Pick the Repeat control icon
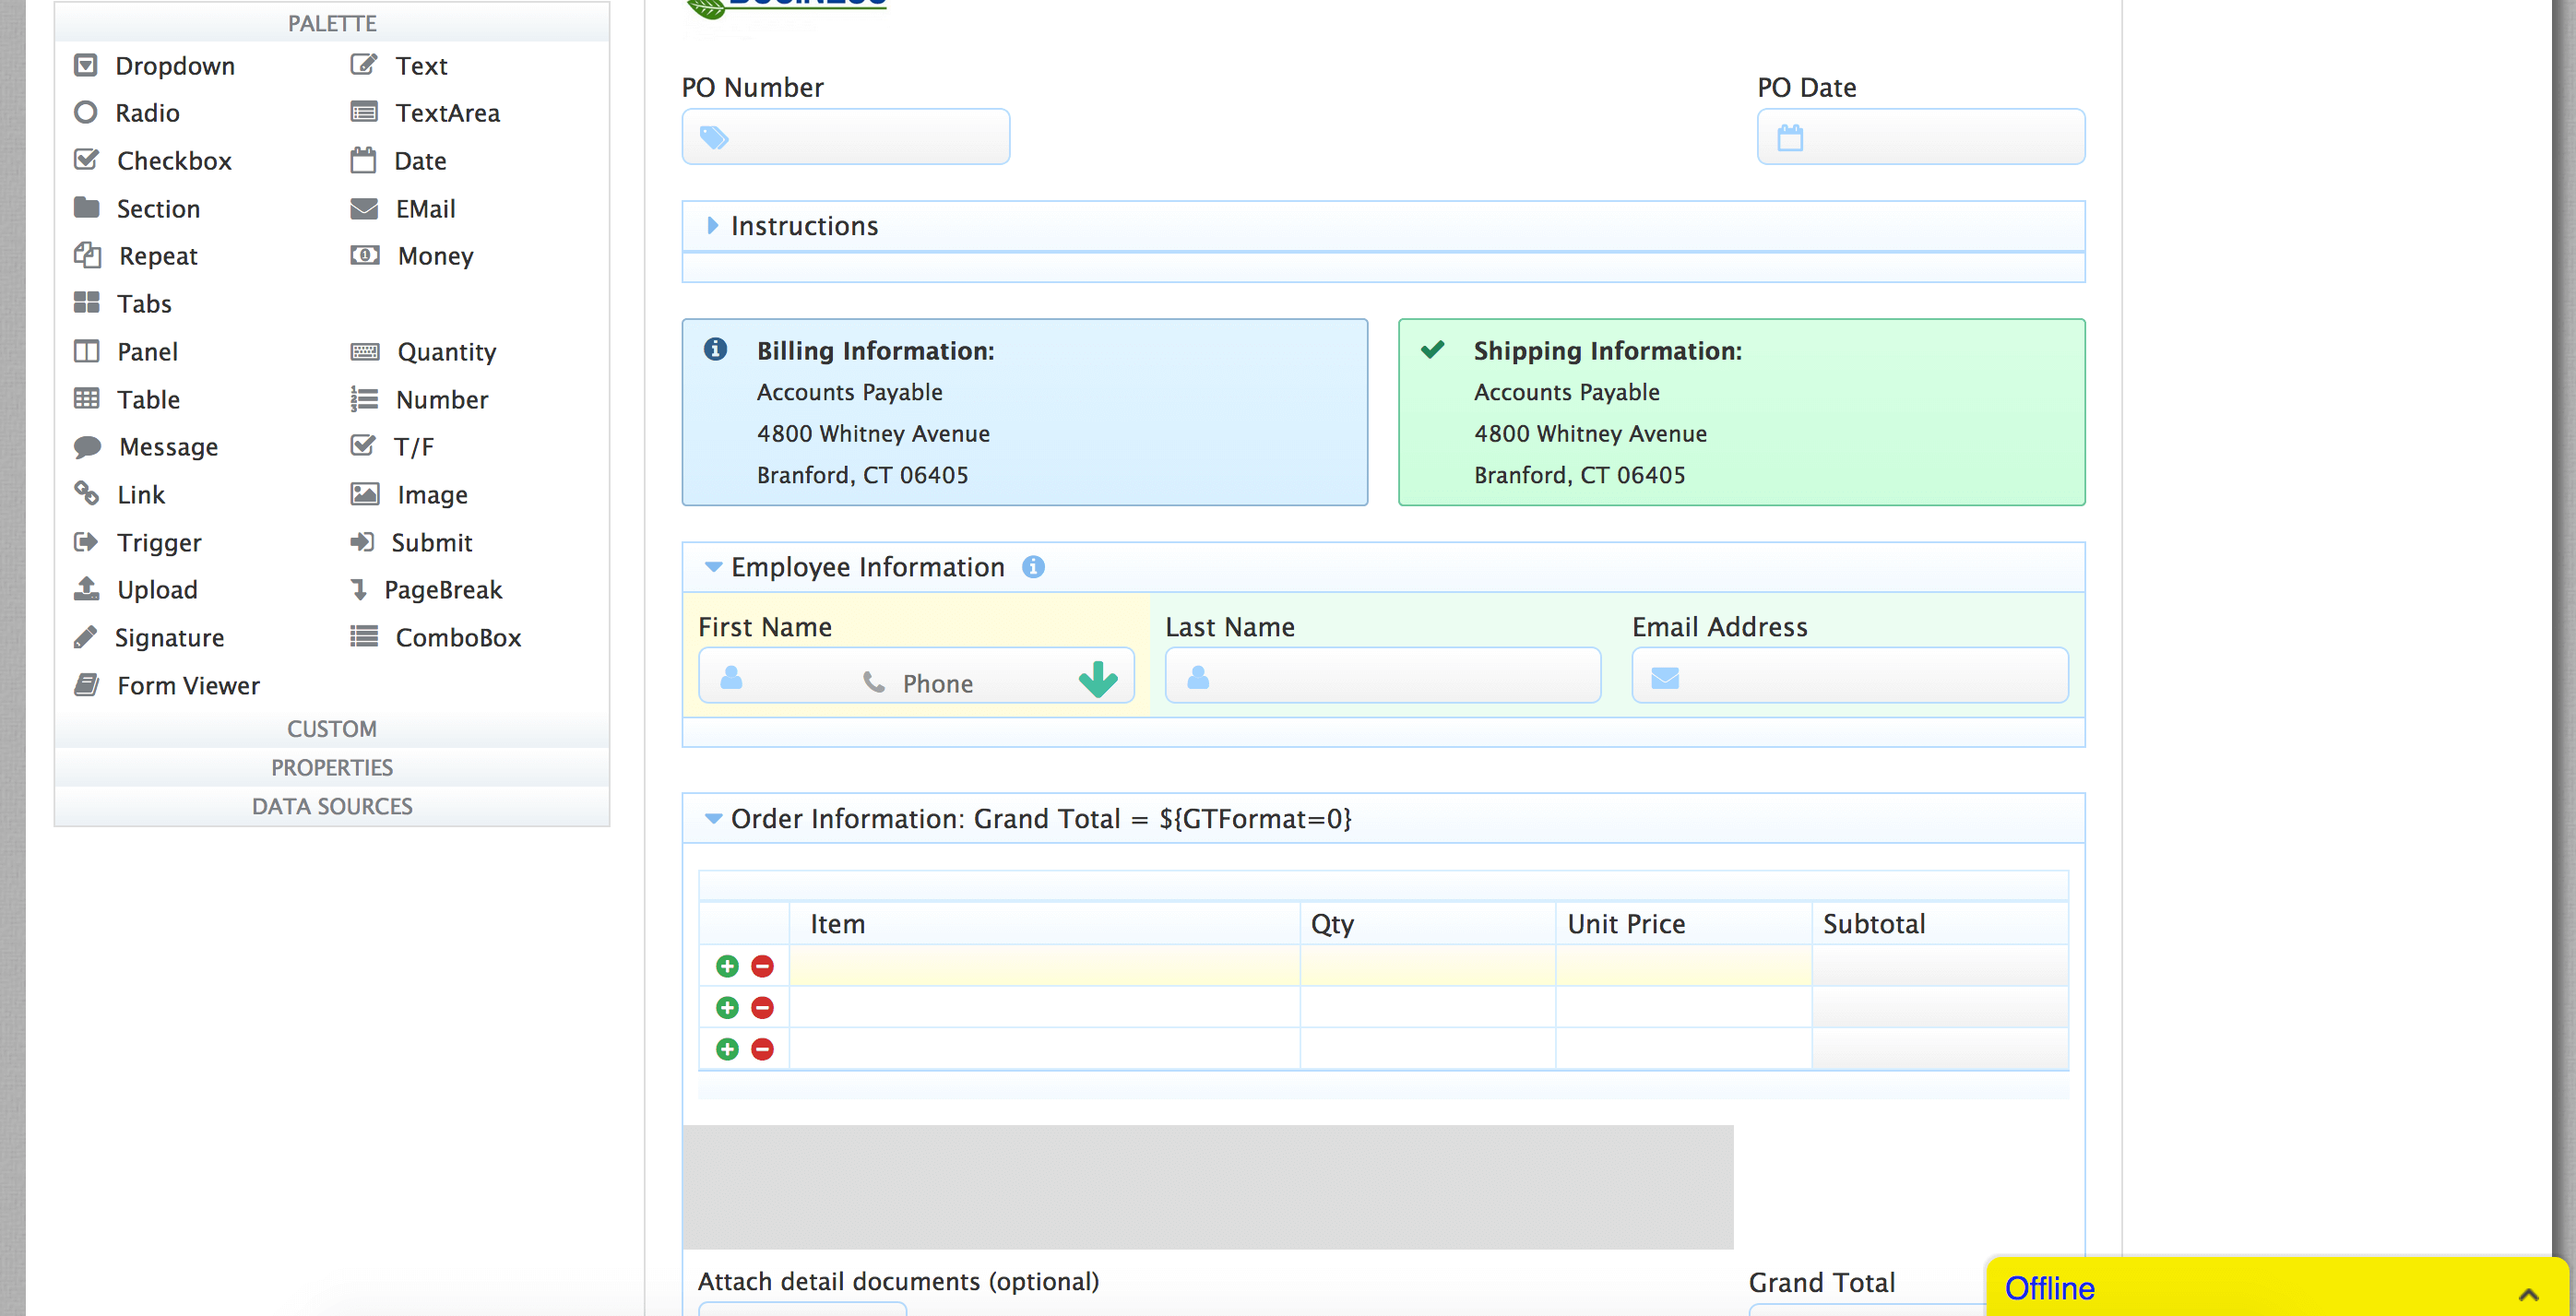Screen dimensions: 2576x1316 pos(87,255)
